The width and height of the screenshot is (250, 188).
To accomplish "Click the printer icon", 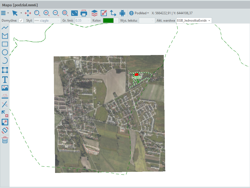I will tap(84, 13).
